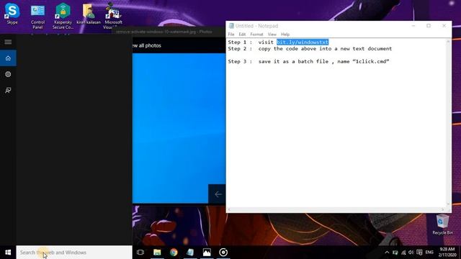Expand the Start menu hamburger button
This screenshot has width=461, height=259.
click(8, 42)
